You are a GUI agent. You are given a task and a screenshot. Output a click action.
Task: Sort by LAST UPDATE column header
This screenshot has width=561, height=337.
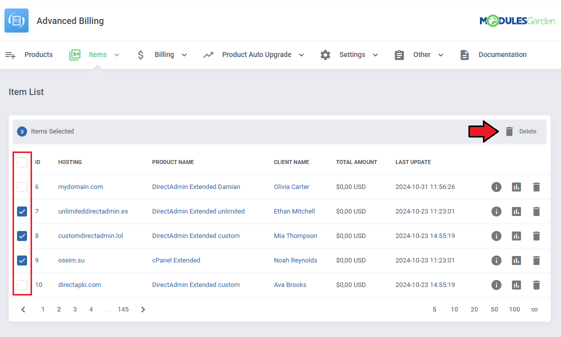(413, 162)
